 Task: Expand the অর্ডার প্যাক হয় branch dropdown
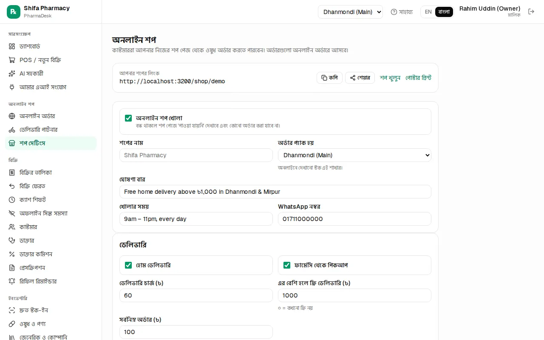pyautogui.click(x=354, y=155)
